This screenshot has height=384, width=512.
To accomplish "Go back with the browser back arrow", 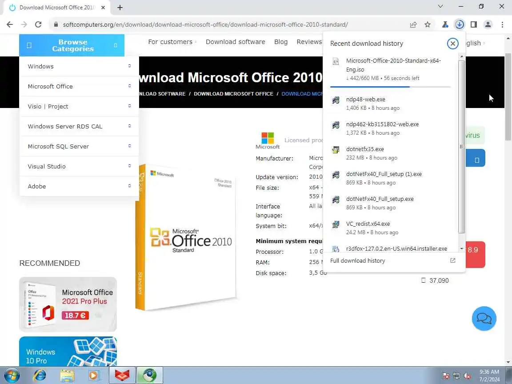I will pos(10,24).
